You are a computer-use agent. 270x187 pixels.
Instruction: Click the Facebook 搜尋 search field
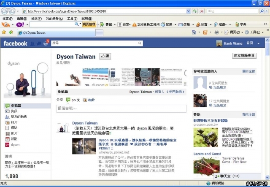coord(94,43)
